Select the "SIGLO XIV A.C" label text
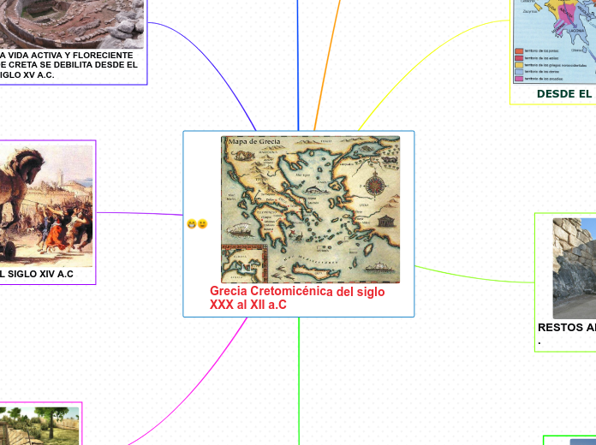596x445 pixels. tap(40, 274)
